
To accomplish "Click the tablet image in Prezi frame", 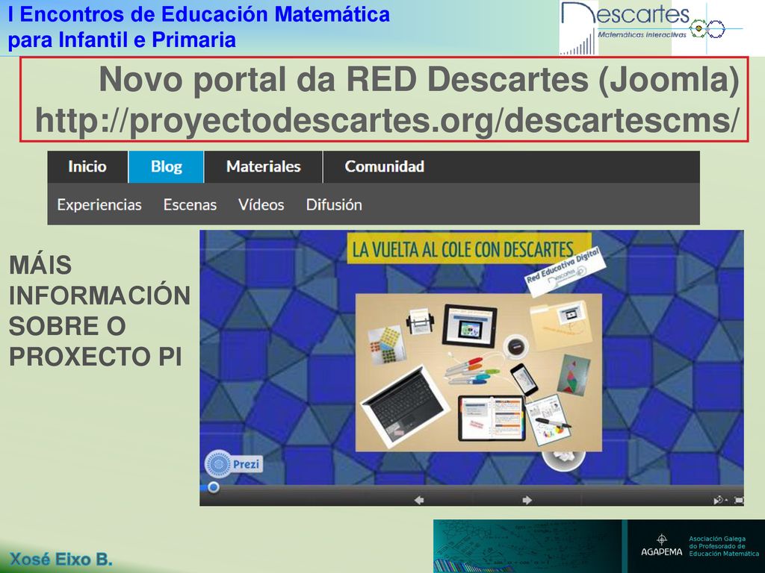I will point(469,325).
